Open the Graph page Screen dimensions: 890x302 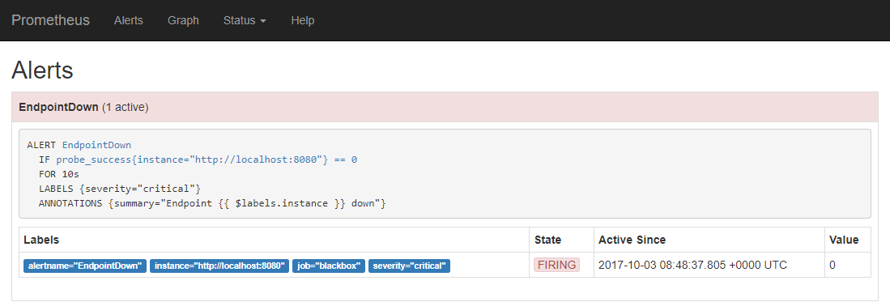[x=183, y=20]
